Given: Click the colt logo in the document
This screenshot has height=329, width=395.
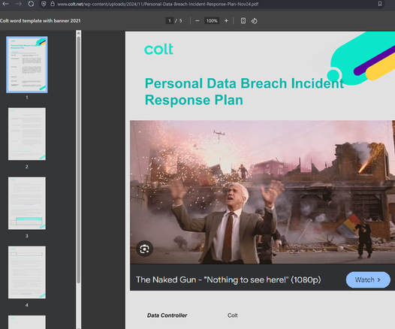Looking at the screenshot, I should 158,49.
